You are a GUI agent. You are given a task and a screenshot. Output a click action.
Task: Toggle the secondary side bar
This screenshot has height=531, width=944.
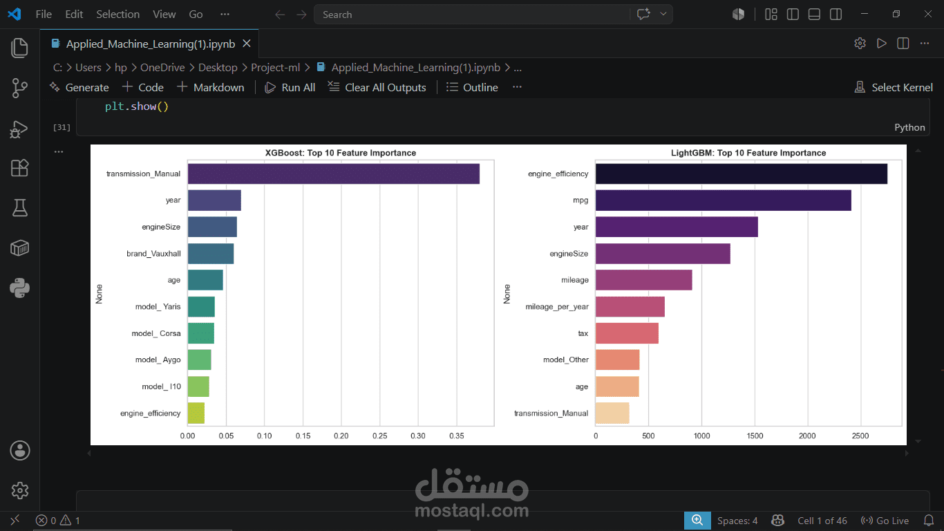(836, 14)
